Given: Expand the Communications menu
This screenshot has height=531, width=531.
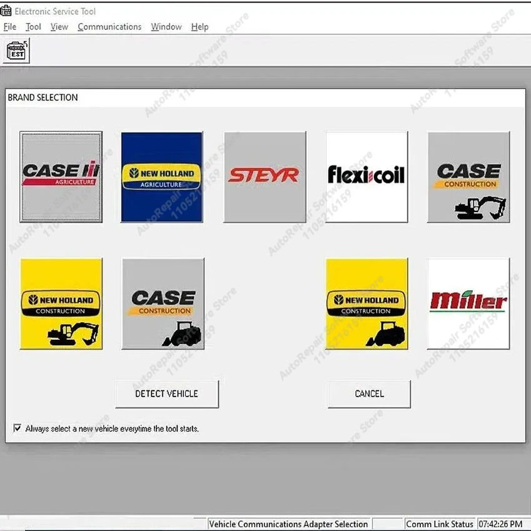Looking at the screenshot, I should pyautogui.click(x=109, y=27).
